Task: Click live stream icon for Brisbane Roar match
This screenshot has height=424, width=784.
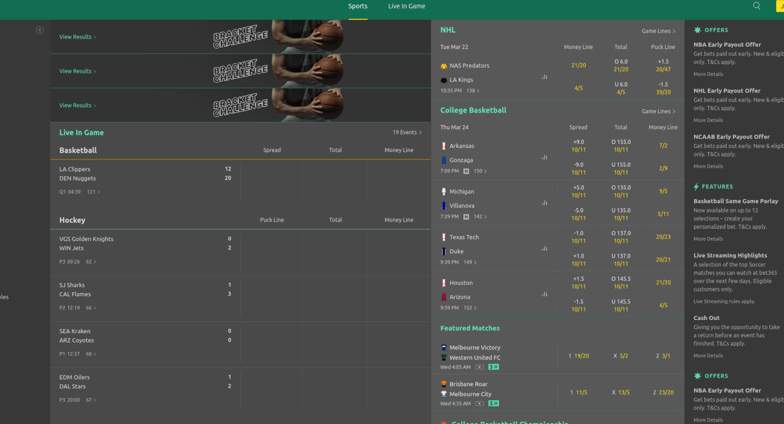Action: tap(480, 404)
